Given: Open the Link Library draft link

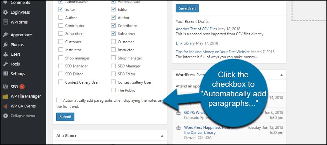Looking at the screenshot, I should (x=185, y=43).
